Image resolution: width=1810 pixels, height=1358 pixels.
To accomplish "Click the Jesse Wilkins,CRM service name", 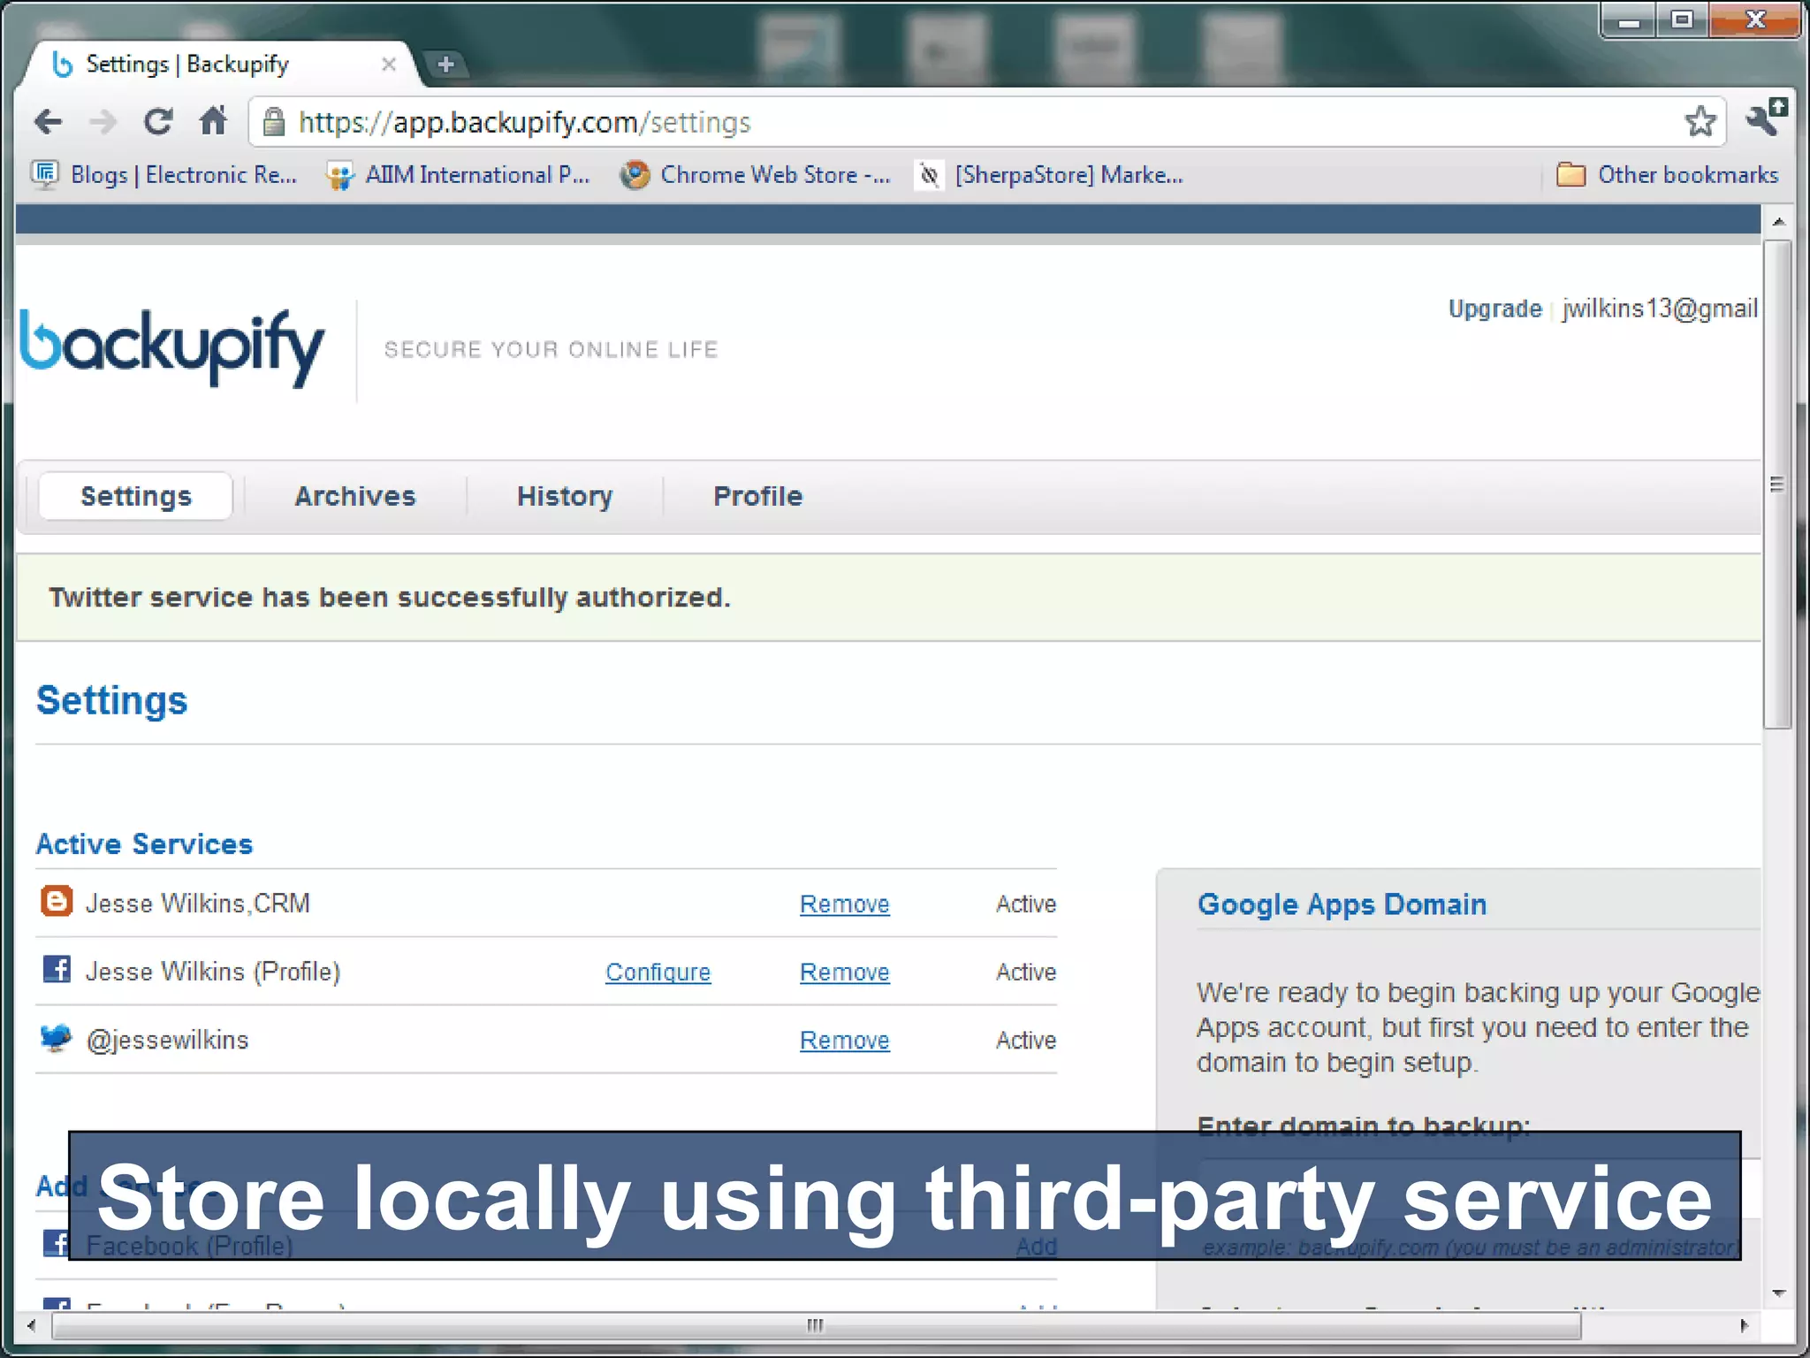I will point(198,903).
